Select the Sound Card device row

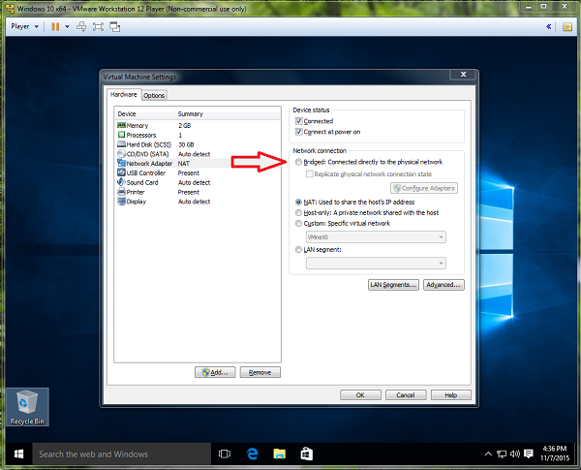coord(198,182)
